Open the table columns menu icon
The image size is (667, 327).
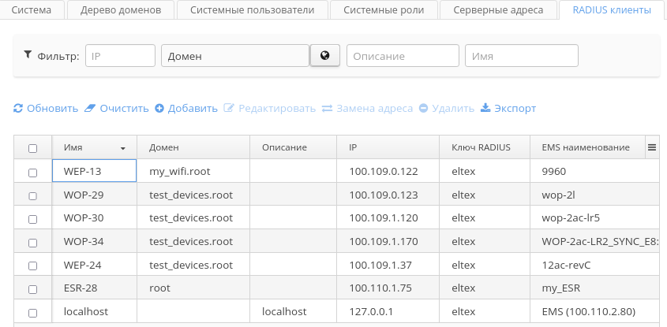click(x=652, y=147)
